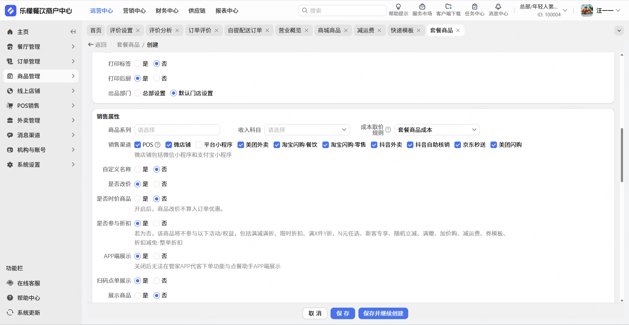Screen dimensions: 629x325
Task: Open the 营销中心 top menu
Action: 134,11
